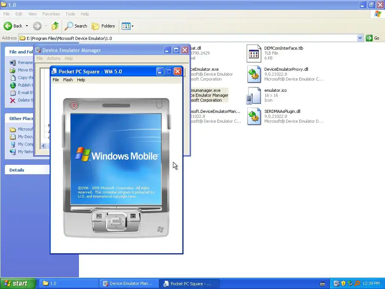Click the My Network Places link

point(25,152)
